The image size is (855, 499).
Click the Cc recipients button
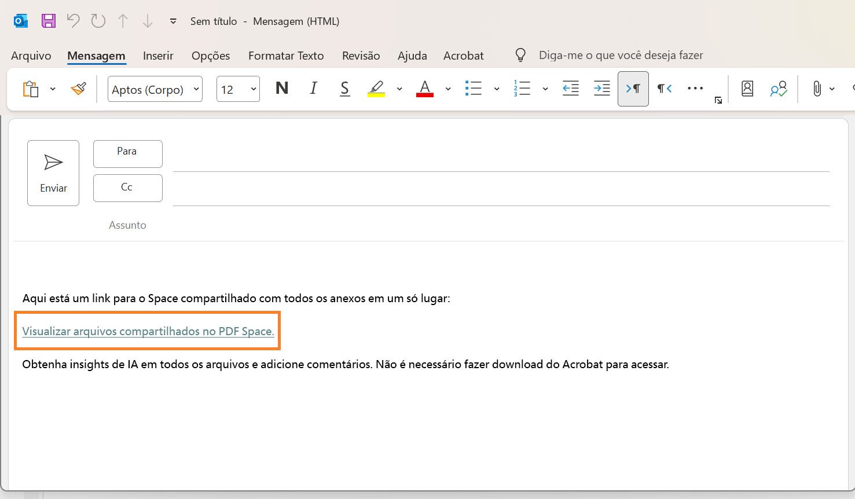click(x=128, y=188)
